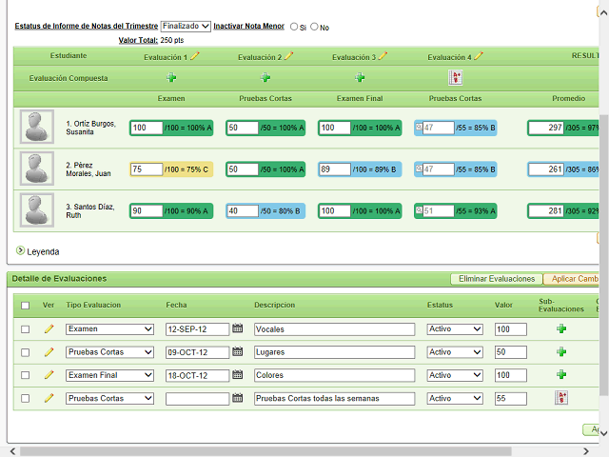609x457 pixels.
Task: Add composite evaluation under Evaluación 2
Action: pos(265,77)
